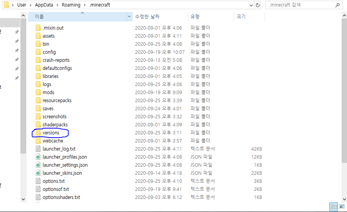Click the logs folder icon
347x212 pixels.
(x=38, y=84)
